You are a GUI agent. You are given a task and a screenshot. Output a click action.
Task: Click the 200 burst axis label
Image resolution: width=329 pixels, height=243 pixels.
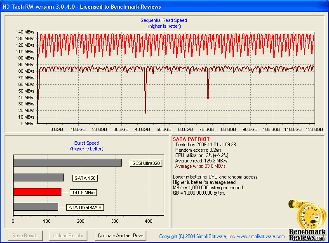(x=80, y=221)
